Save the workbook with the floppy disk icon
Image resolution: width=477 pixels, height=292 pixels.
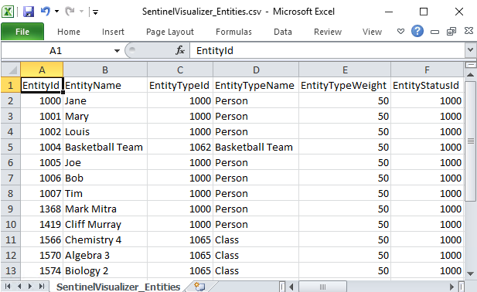[29, 12]
